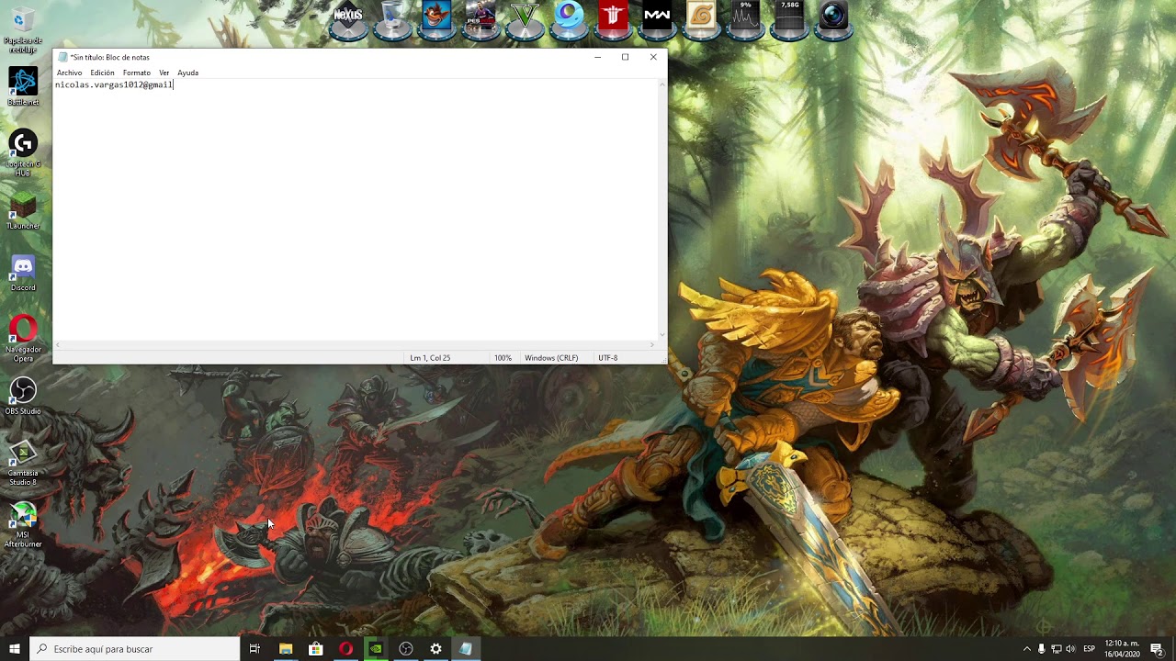The width and height of the screenshot is (1176, 661).
Task: Click the "Windows (CRLF)" status text
Action: 551,358
